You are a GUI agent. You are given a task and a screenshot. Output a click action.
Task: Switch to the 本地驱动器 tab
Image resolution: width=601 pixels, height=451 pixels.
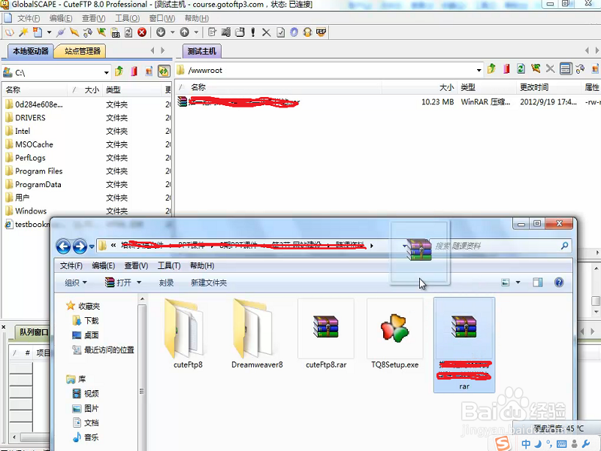tap(30, 51)
